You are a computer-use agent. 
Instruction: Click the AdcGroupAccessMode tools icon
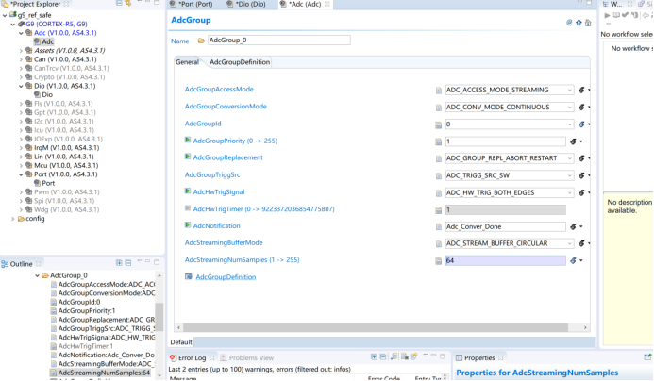(x=581, y=90)
